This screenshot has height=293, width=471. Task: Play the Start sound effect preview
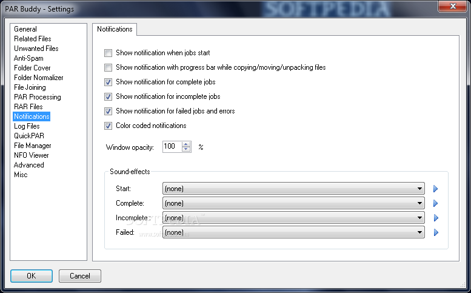(x=436, y=189)
